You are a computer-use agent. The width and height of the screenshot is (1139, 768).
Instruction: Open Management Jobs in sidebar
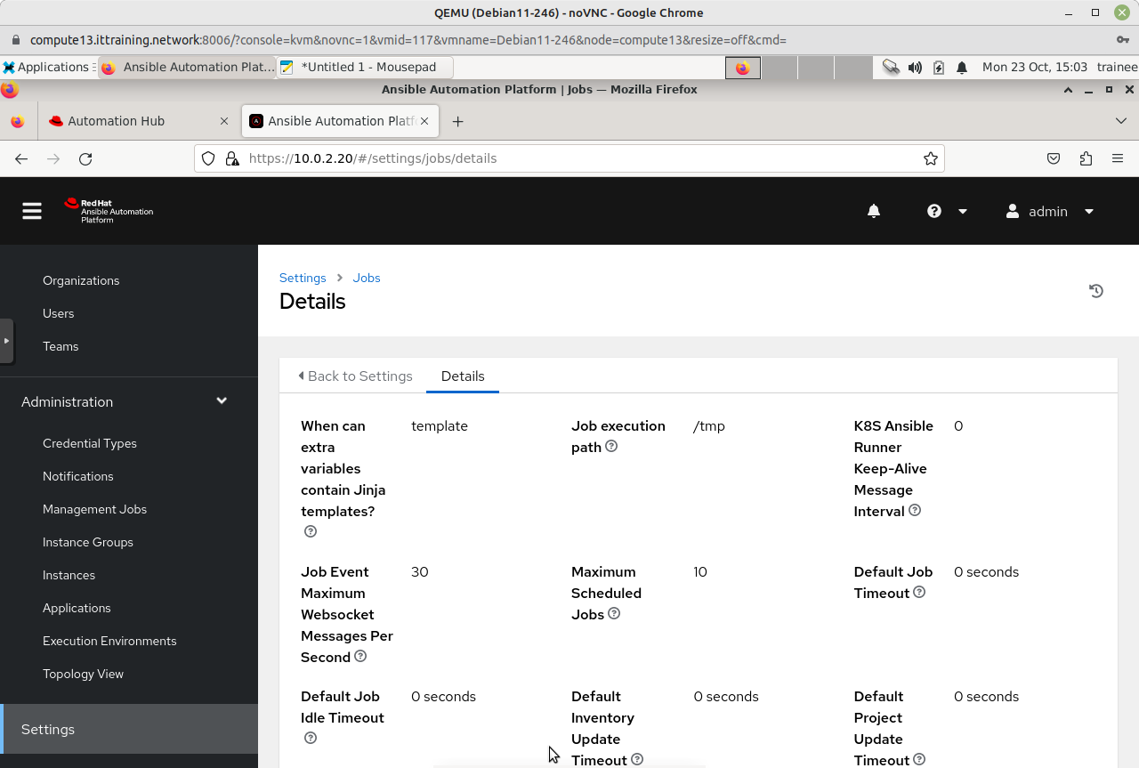[95, 509]
